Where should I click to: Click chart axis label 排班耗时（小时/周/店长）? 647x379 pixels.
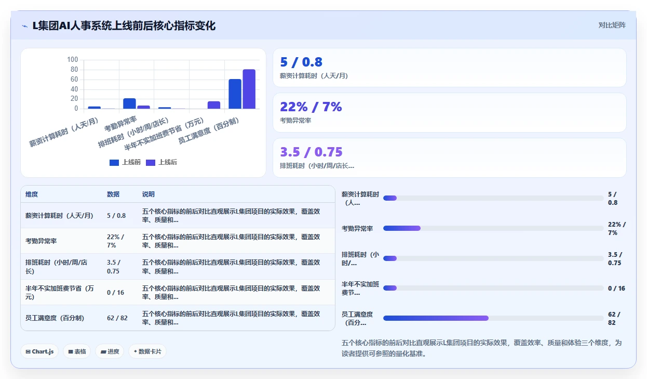pyautogui.click(x=133, y=133)
